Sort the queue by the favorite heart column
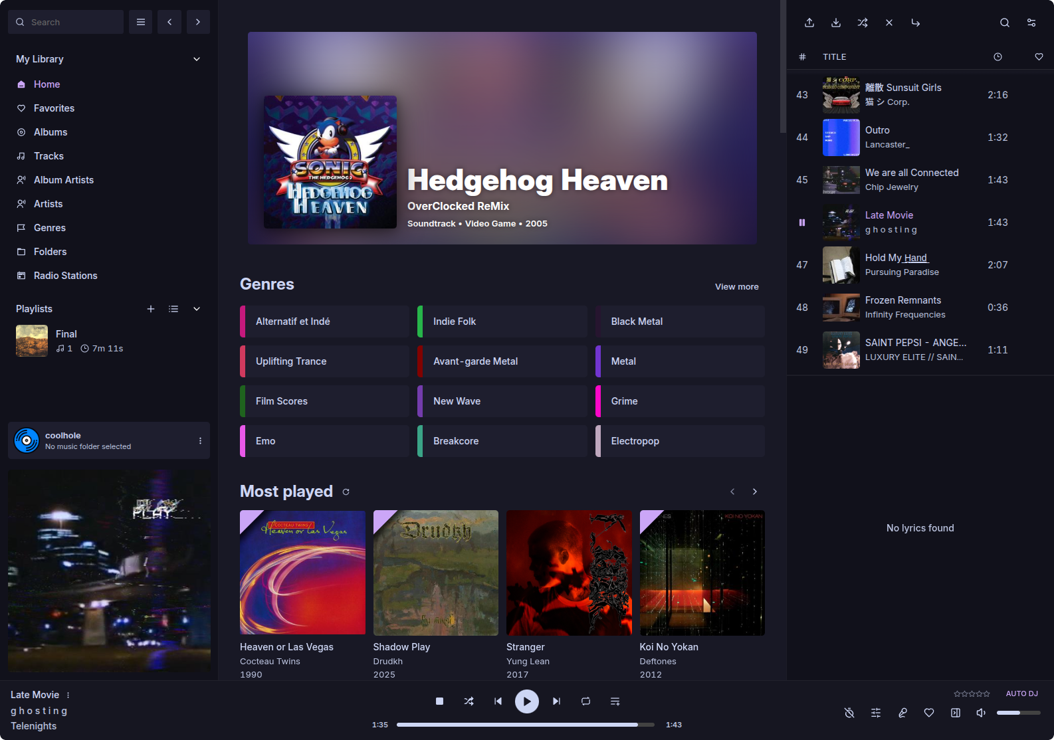The image size is (1054, 740). point(1039,57)
